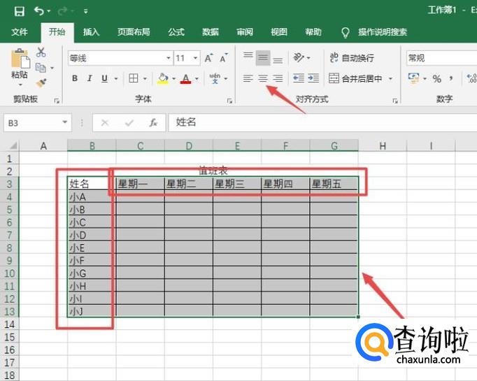Click the 自动换行 button
This screenshot has width=477, height=381.
352,58
